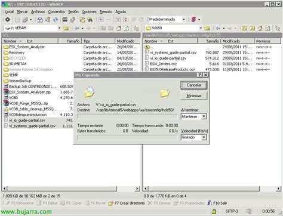This screenshot has width=283, height=216.
Task: Go back in remote panel history
Action: pos(218,28)
